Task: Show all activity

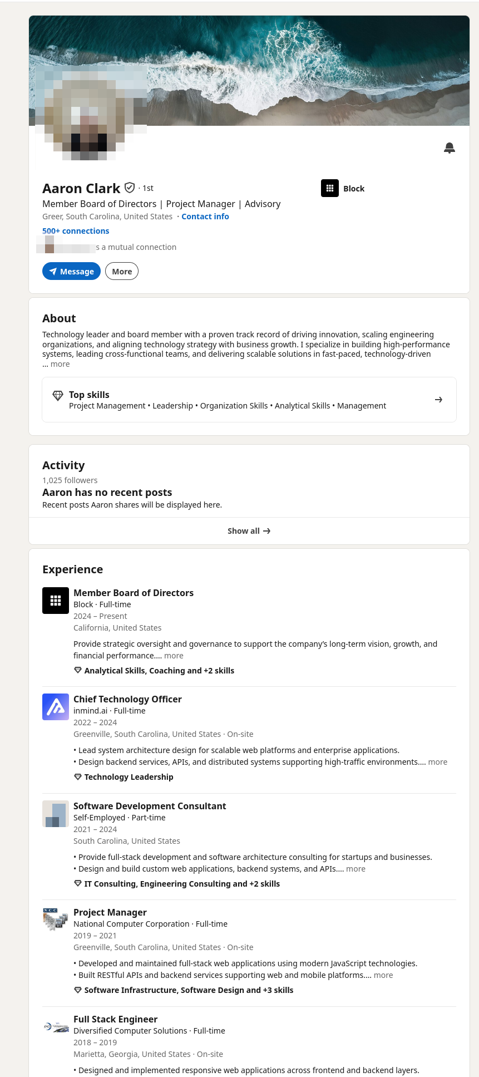Action: coord(249,531)
